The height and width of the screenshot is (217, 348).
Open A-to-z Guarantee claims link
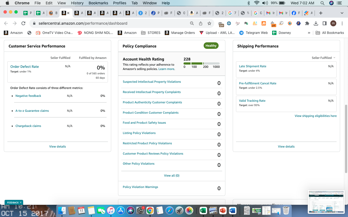(32, 111)
